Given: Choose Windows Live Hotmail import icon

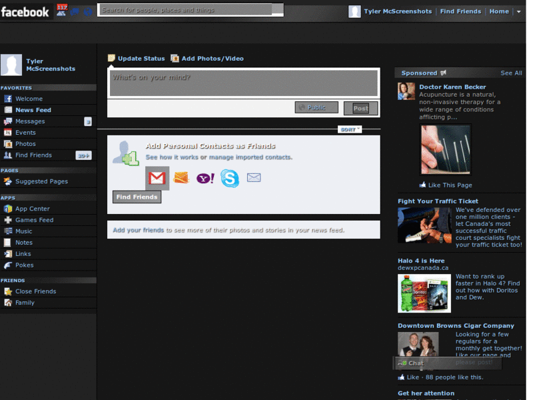Looking at the screenshot, I should [181, 177].
